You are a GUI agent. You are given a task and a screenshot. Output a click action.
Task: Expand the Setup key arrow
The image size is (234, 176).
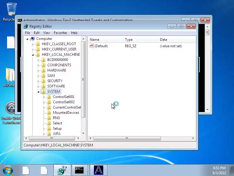click(44, 129)
